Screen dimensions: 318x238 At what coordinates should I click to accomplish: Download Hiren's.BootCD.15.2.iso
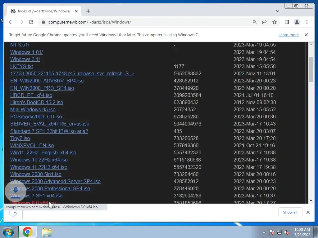click(37, 102)
